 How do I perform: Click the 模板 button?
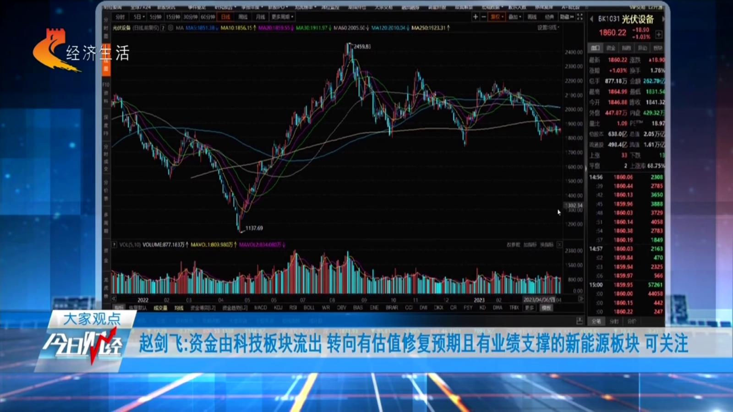547,308
